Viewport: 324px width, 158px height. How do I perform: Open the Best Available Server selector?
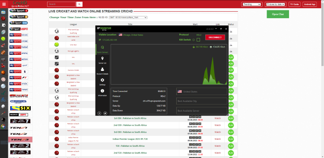coord(202,111)
